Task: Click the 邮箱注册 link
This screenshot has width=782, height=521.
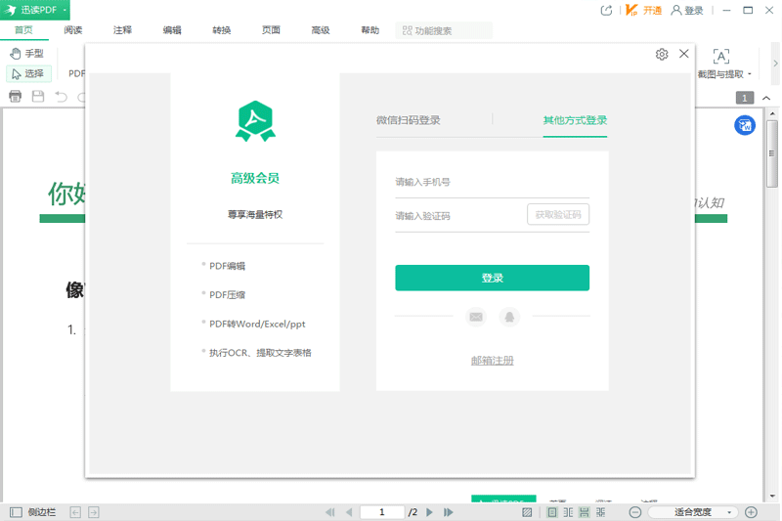Action: coord(492,361)
